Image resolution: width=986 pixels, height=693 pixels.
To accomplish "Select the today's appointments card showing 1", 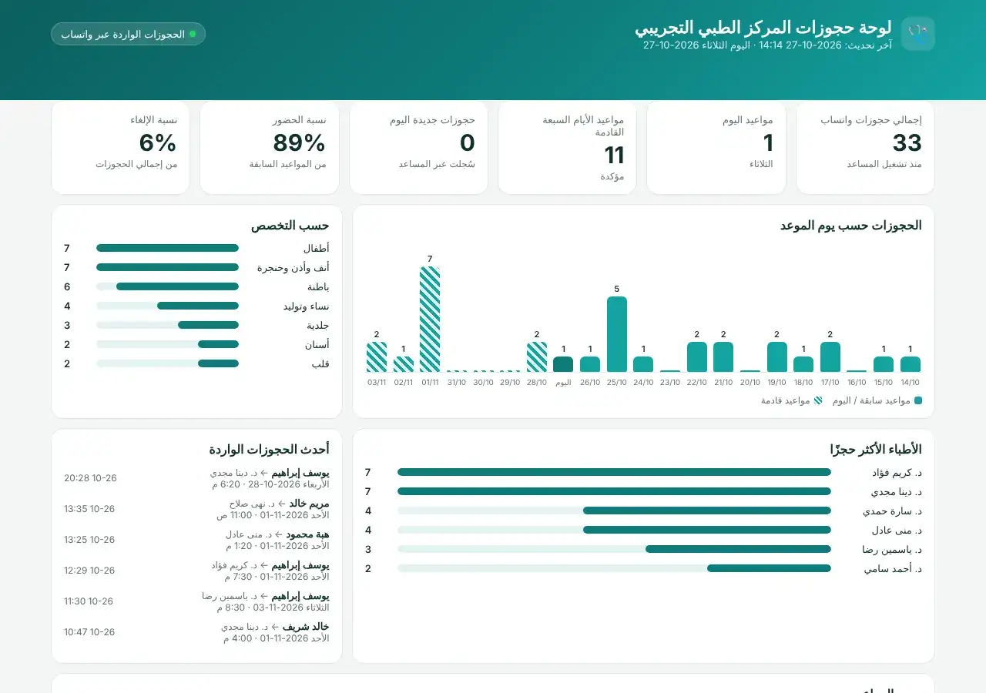I will (716, 147).
